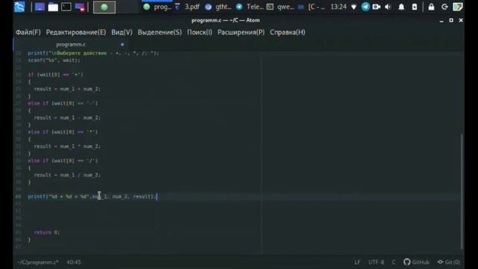Open the Файл(F) menu
This screenshot has height=269, width=478.
tap(28, 32)
